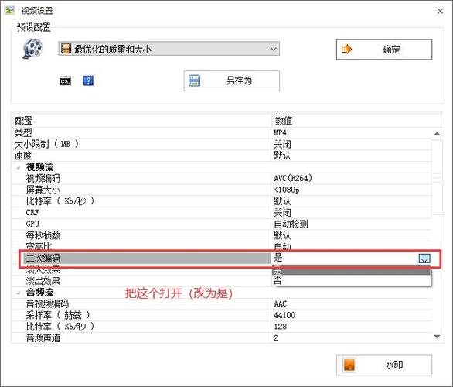The height and width of the screenshot is (387, 453).
Task: Click the floppy disk icon on 另存为
Action: pyautogui.click(x=195, y=80)
